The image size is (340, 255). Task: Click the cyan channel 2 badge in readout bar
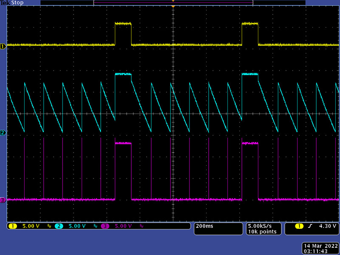pos(59,226)
